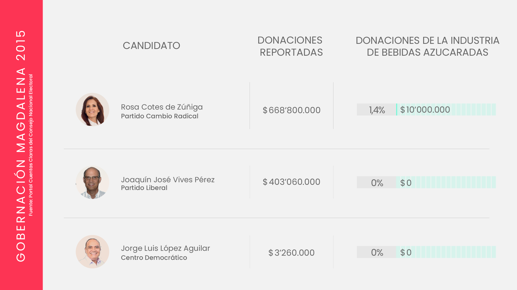Click the CANDIDATO column header
Viewport: 517px width, 290px height.
point(151,46)
